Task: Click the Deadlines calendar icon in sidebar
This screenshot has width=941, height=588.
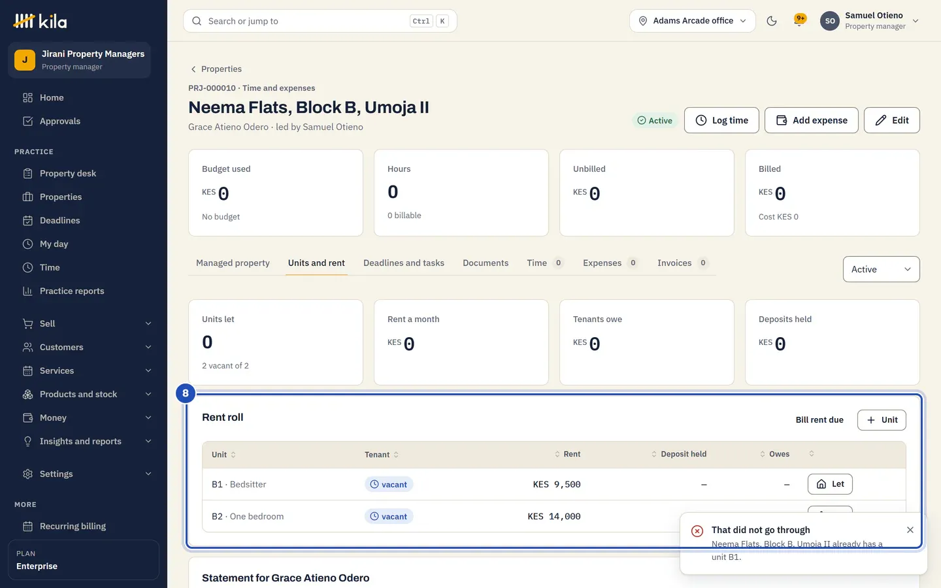Action: click(x=27, y=220)
